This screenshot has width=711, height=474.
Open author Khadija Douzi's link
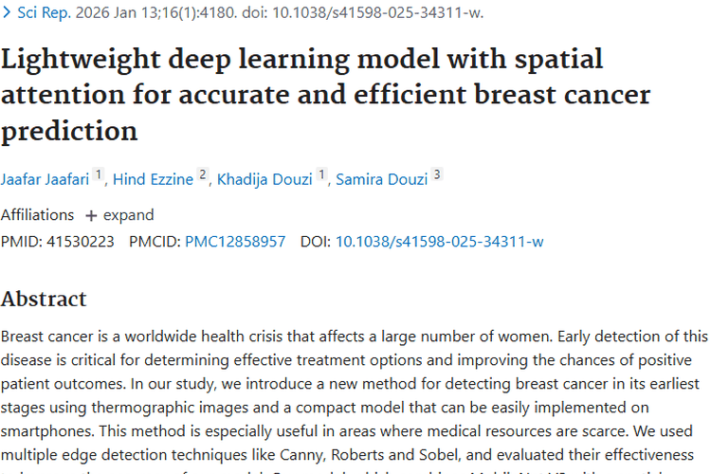click(x=264, y=180)
